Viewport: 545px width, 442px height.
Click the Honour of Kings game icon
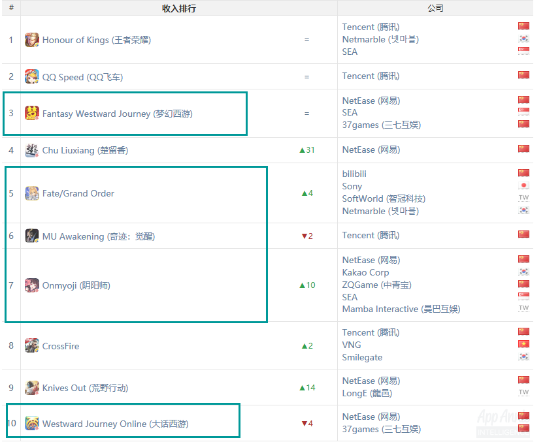32,40
